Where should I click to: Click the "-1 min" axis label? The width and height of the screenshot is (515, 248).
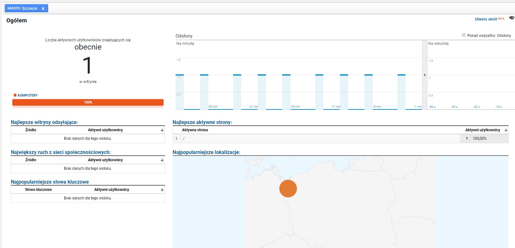[418, 107]
